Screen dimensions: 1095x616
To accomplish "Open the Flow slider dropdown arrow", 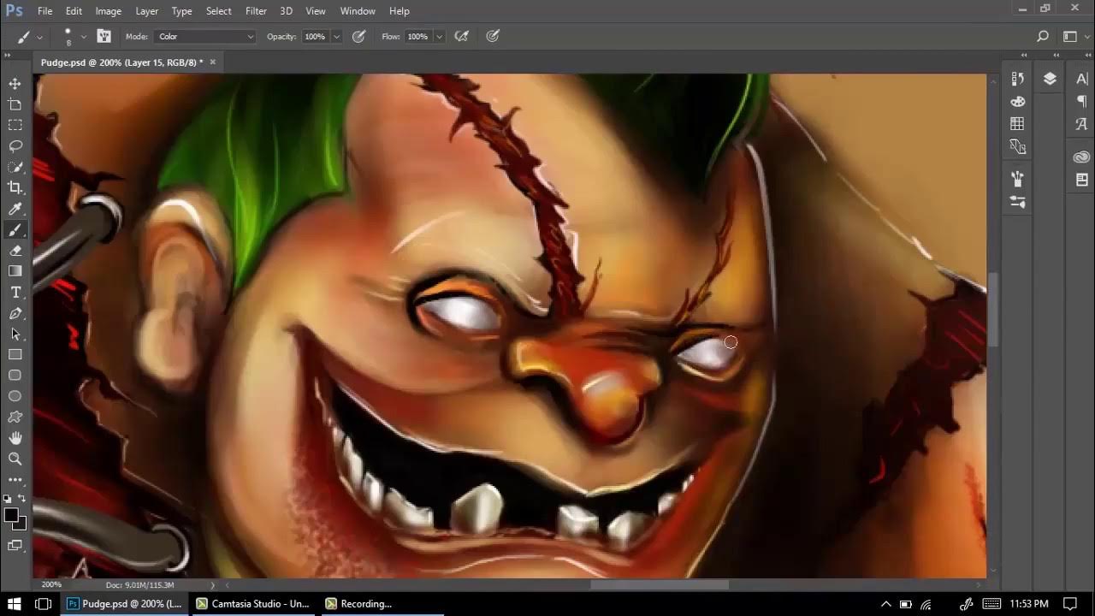I will tap(439, 37).
